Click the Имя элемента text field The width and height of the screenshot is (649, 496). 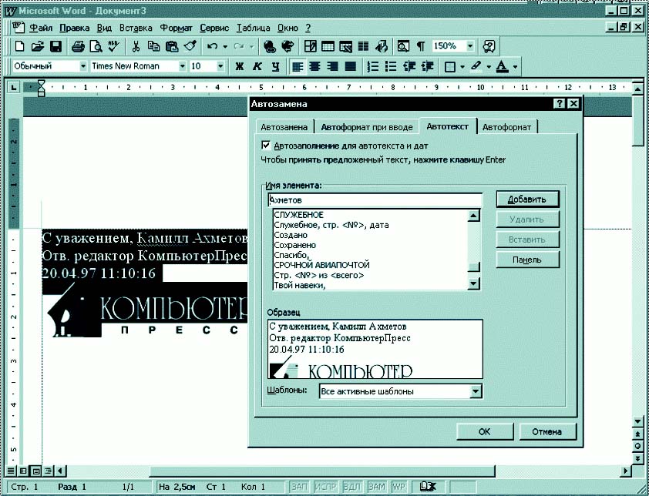pyautogui.click(x=374, y=199)
